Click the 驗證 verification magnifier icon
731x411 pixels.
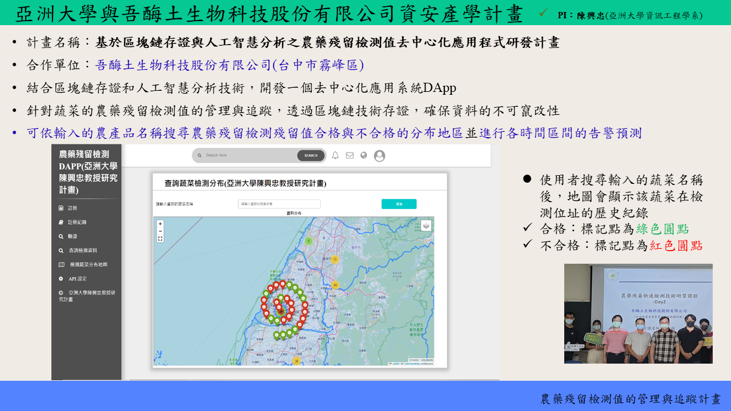click(61, 236)
